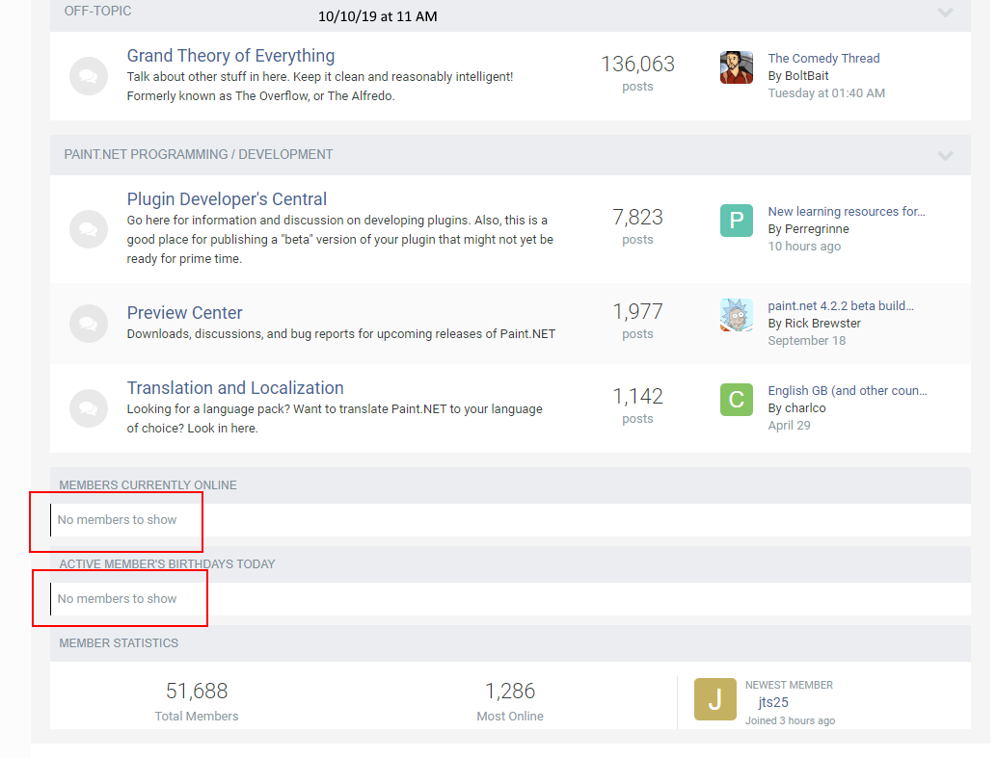
Task: Open Perregrinne's profile link
Action: (x=817, y=228)
